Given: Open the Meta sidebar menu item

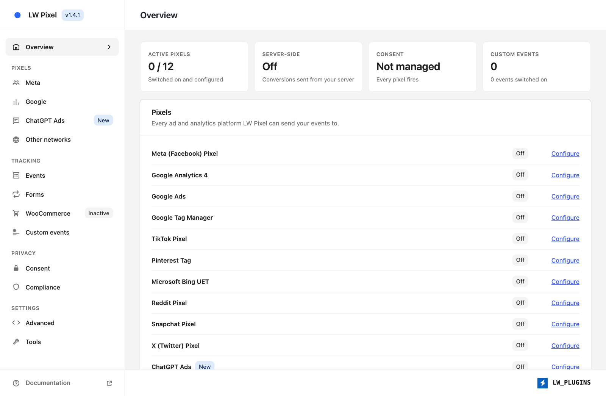Looking at the screenshot, I should click(x=62, y=83).
